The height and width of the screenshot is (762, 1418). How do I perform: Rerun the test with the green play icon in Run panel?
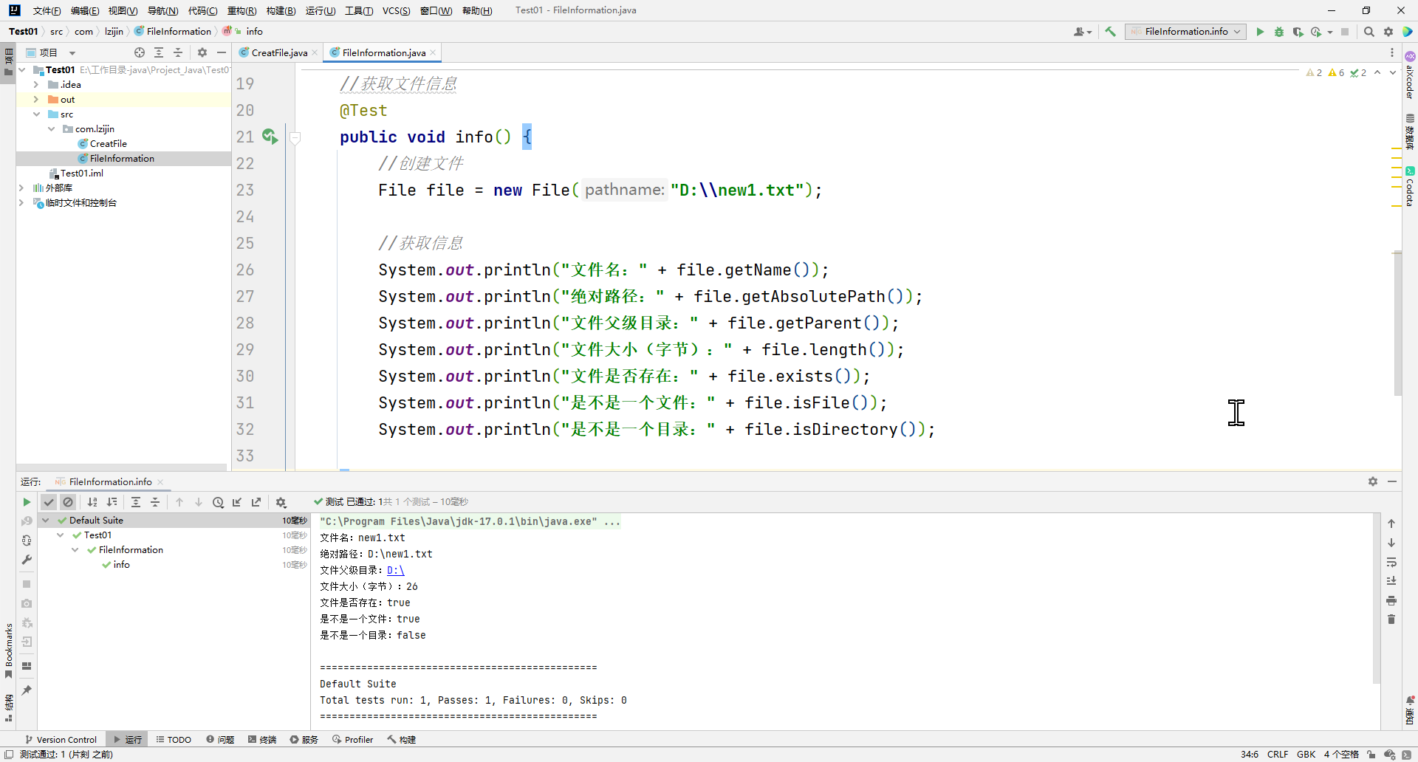tap(27, 502)
